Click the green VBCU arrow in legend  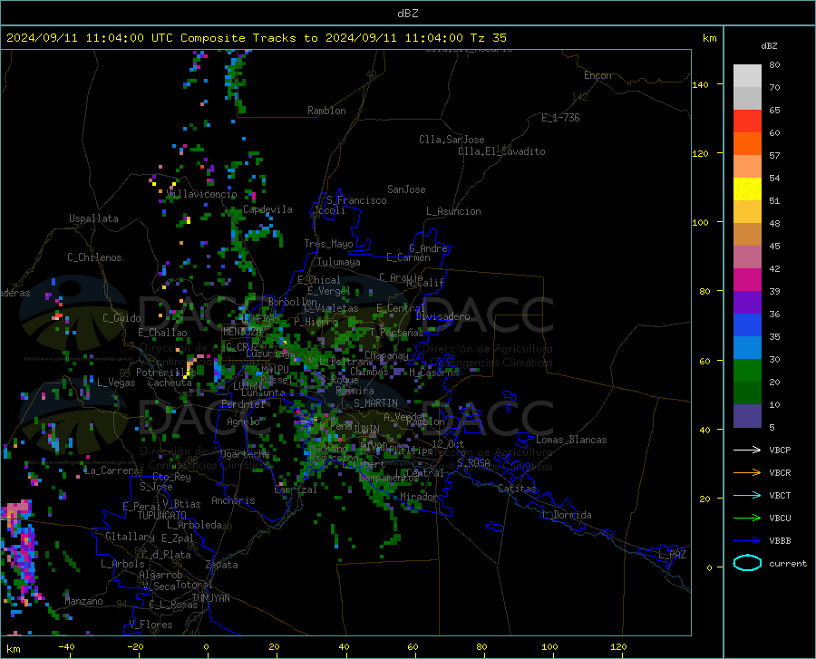[x=747, y=518]
